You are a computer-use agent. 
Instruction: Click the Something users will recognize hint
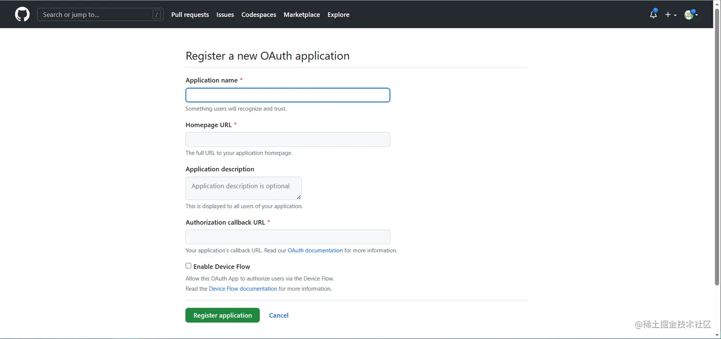(x=236, y=109)
